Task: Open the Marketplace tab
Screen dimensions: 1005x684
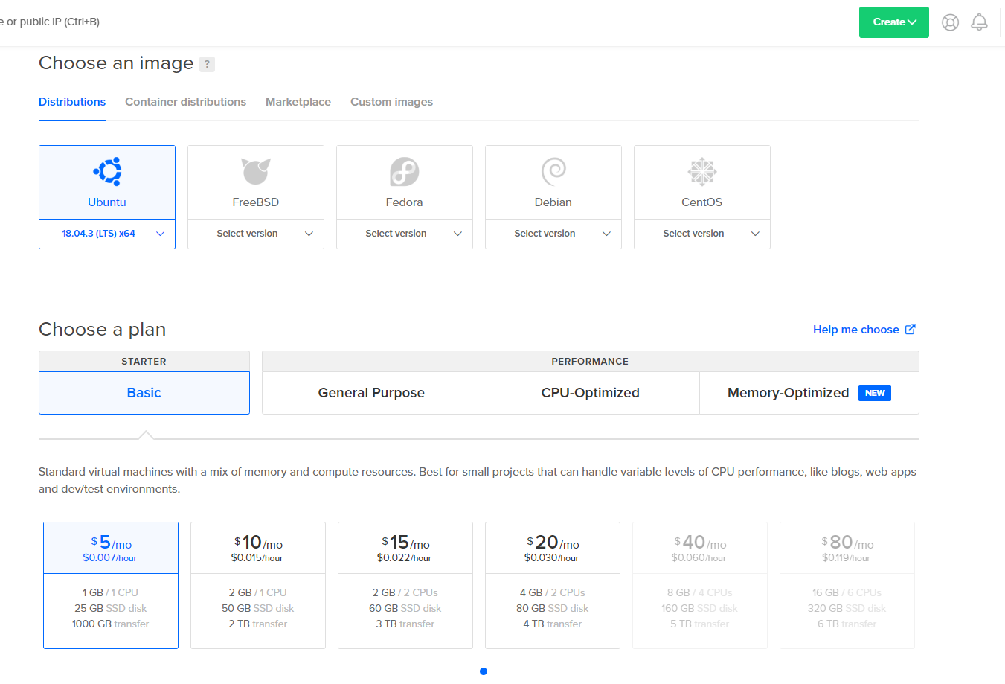Action: (298, 102)
